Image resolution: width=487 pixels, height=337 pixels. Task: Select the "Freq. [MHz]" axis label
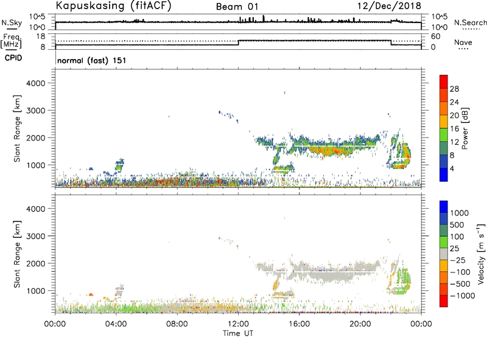coord(11,41)
